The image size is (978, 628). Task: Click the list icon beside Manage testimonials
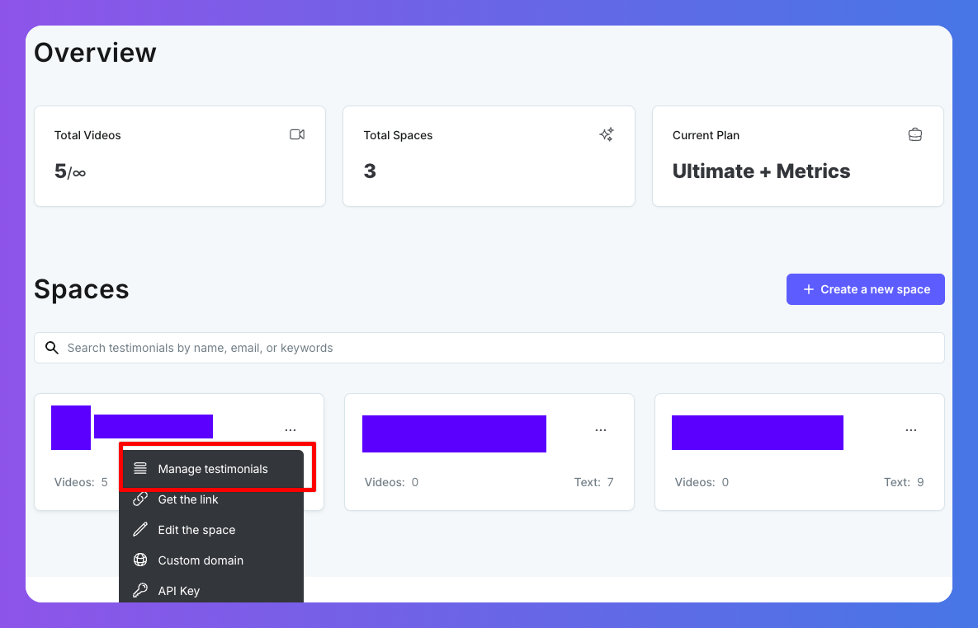pos(140,469)
